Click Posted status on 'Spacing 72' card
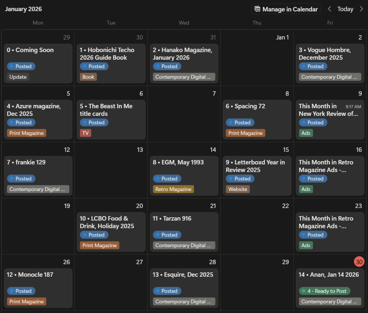This screenshot has height=313, width=368. tap(240, 122)
